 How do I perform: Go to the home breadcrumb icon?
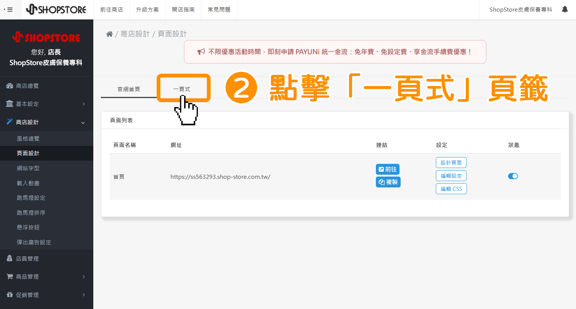point(109,34)
